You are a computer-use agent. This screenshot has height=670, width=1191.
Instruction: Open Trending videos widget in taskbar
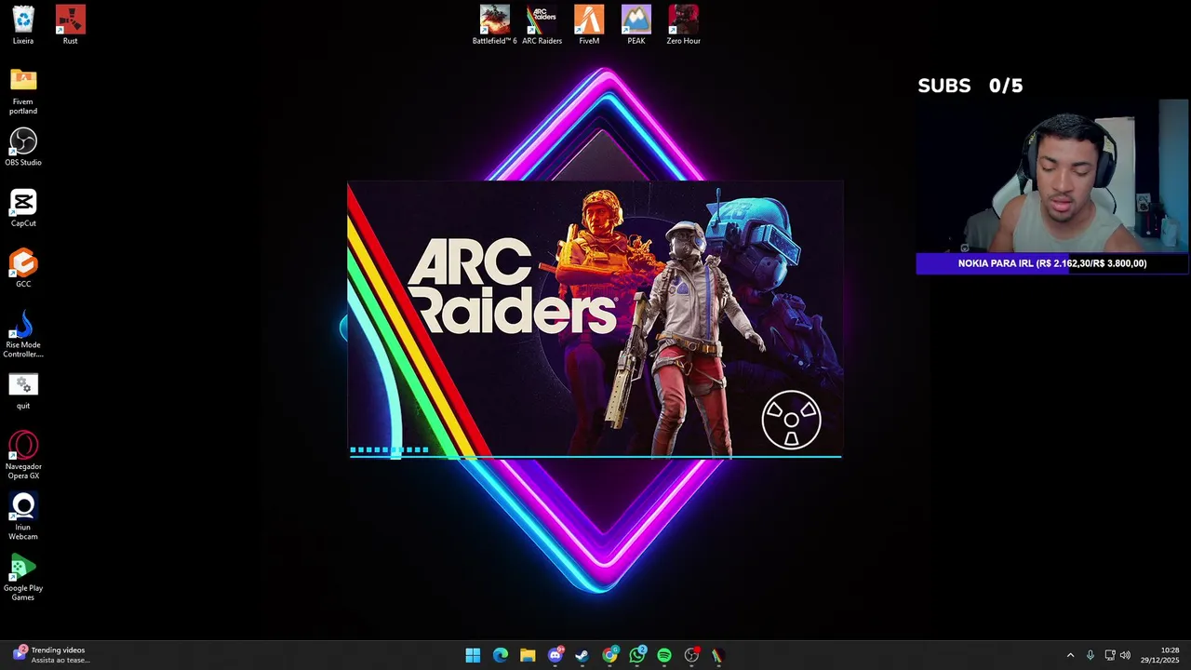[52, 655]
